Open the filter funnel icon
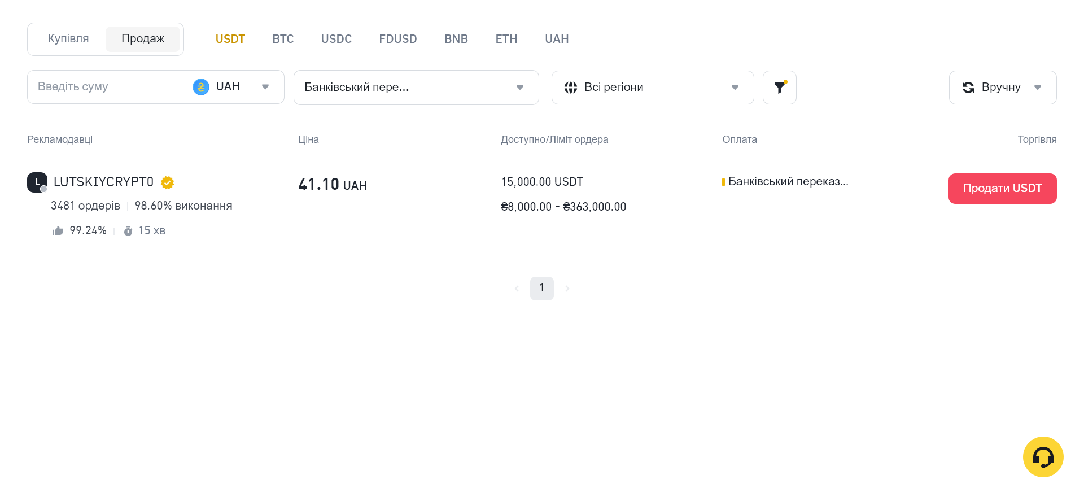 tap(779, 88)
